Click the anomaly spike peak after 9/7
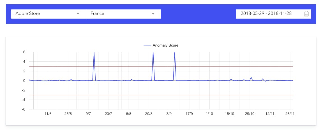The width and height of the screenshot is (330, 131). point(94,52)
